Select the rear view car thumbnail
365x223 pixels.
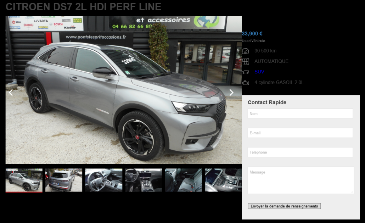click(64, 180)
